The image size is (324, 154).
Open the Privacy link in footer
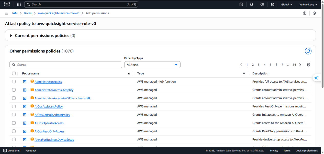274,151
